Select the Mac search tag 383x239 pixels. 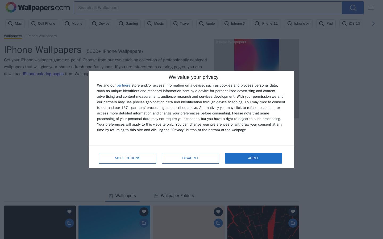coord(15,24)
